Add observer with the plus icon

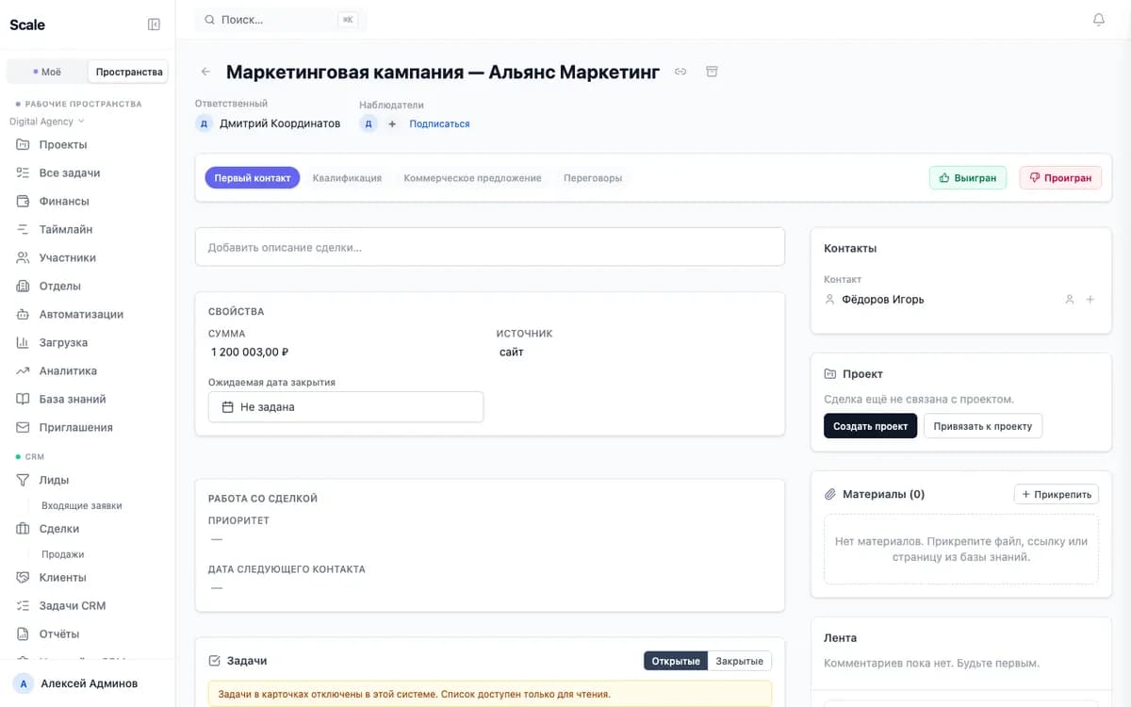point(392,123)
